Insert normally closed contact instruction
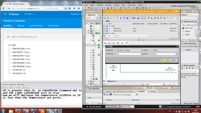This screenshot has height=113, width=201. pos(109,43)
